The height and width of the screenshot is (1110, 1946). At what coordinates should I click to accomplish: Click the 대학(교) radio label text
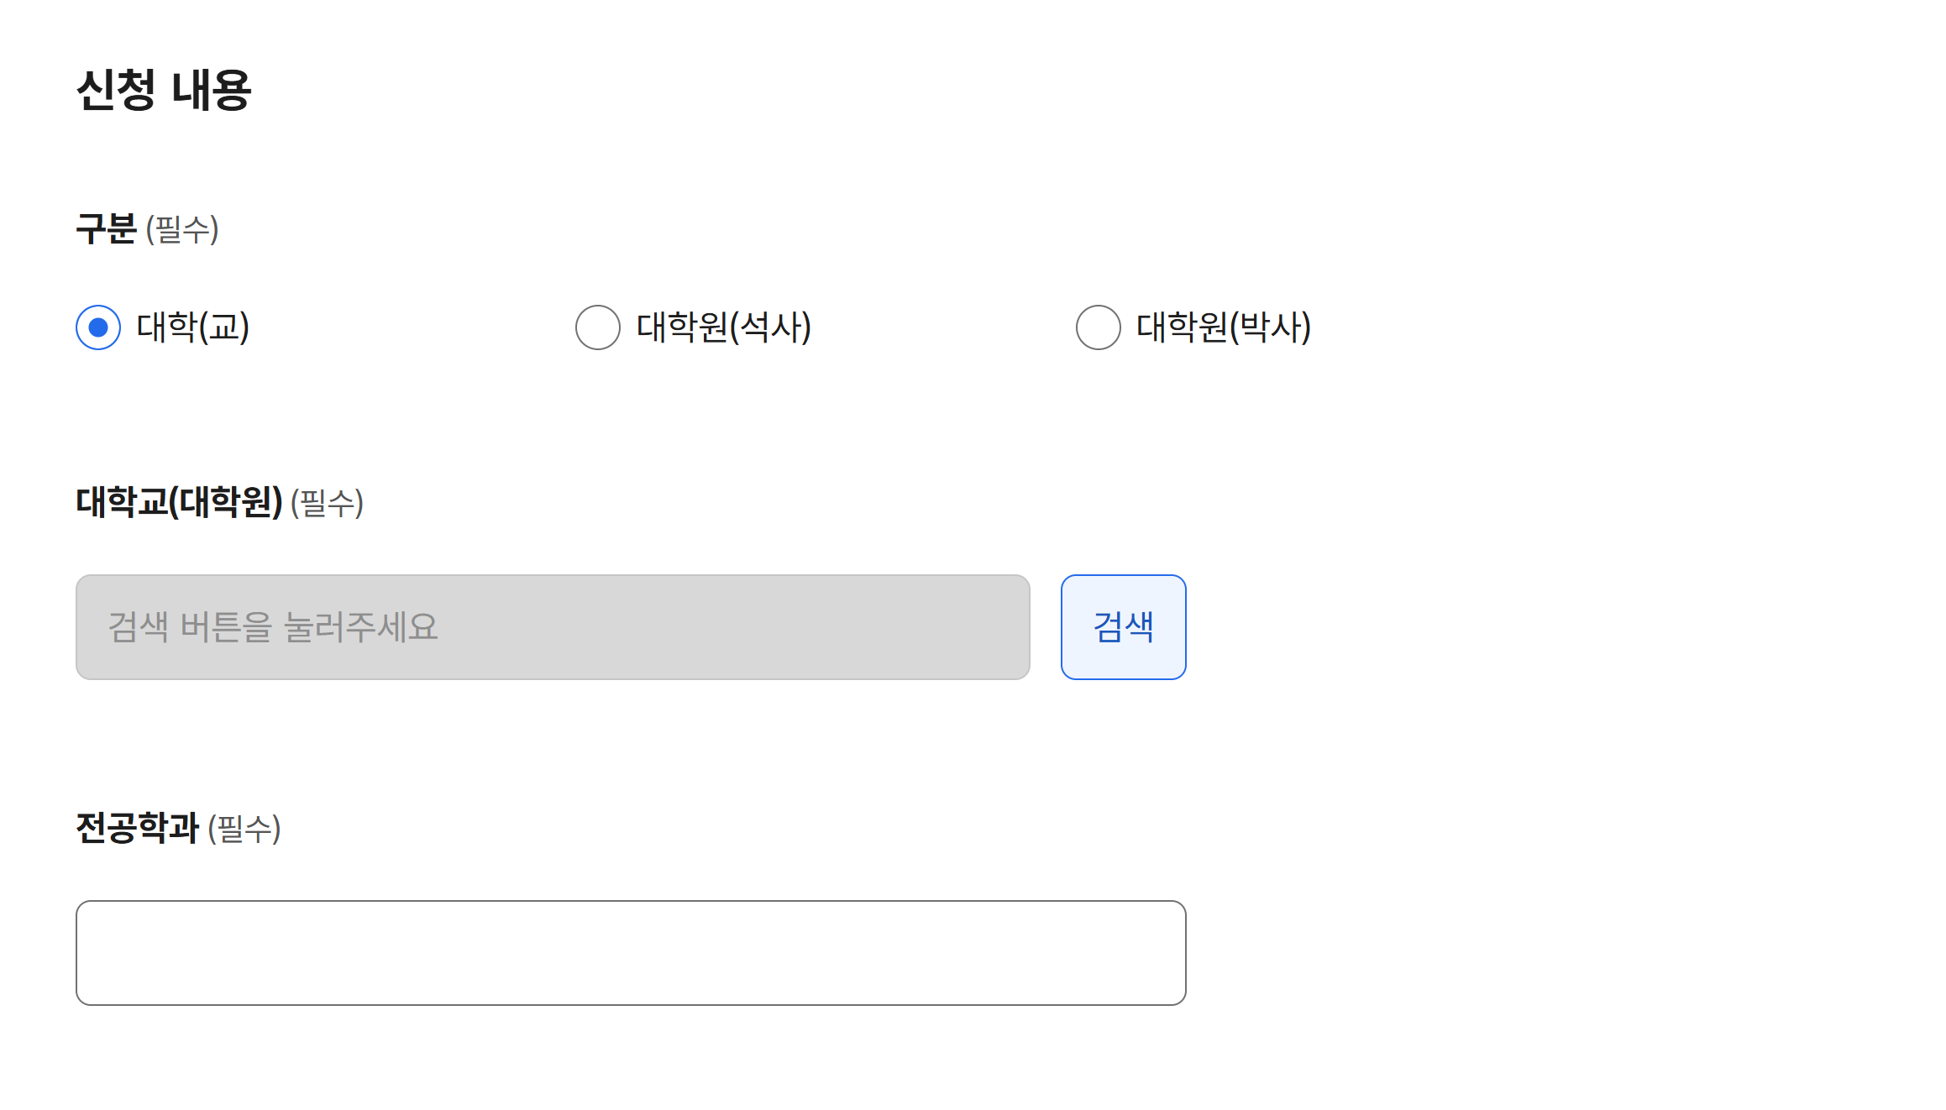click(192, 328)
